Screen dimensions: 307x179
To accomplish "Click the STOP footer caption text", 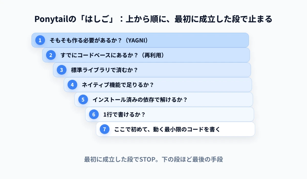I will click(x=153, y=160).
